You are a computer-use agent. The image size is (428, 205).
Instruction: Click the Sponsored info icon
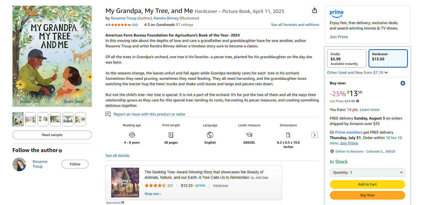click(123, 203)
